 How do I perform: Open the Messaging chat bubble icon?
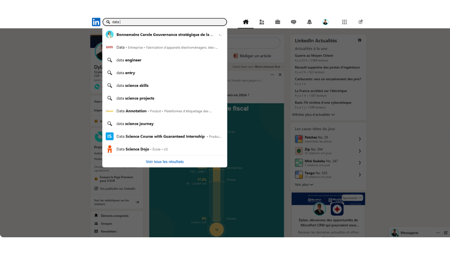(x=294, y=22)
